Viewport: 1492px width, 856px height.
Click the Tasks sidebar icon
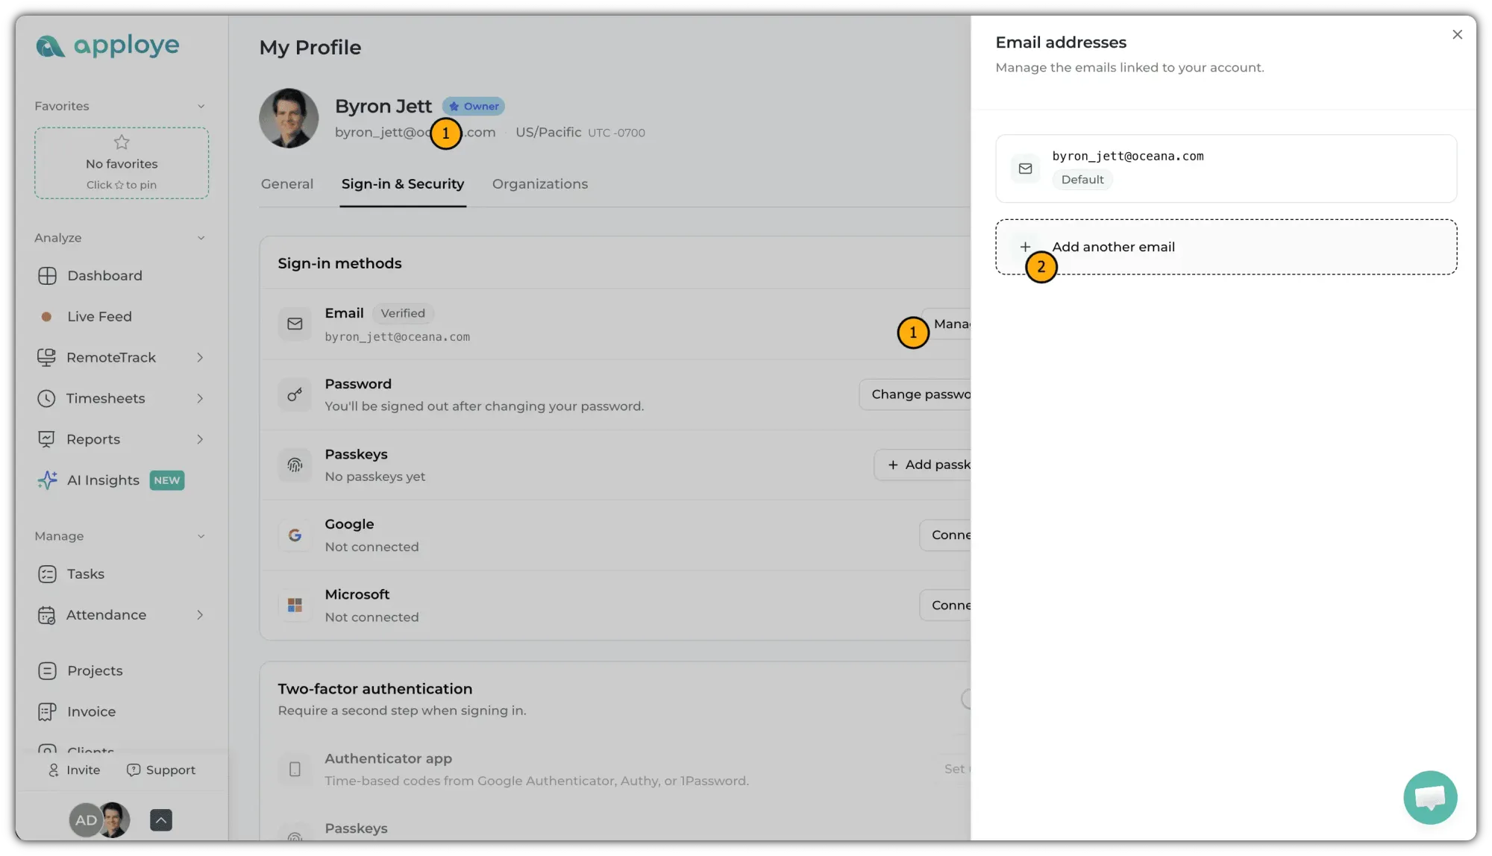point(47,574)
